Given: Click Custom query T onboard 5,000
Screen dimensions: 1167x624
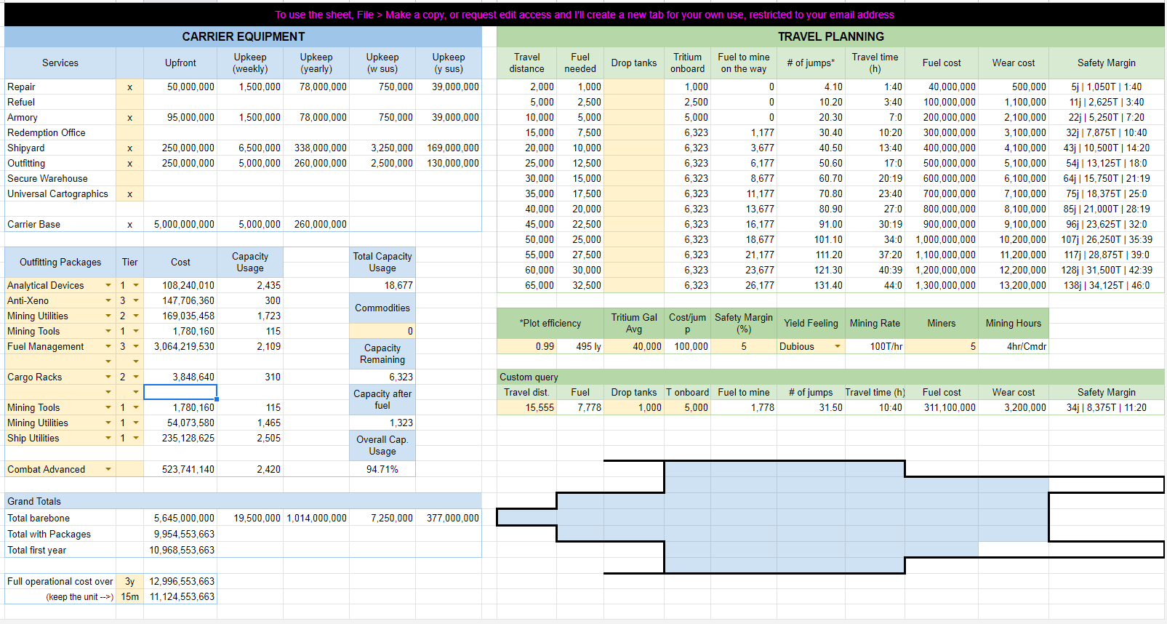Looking at the screenshot, I should click(687, 408).
